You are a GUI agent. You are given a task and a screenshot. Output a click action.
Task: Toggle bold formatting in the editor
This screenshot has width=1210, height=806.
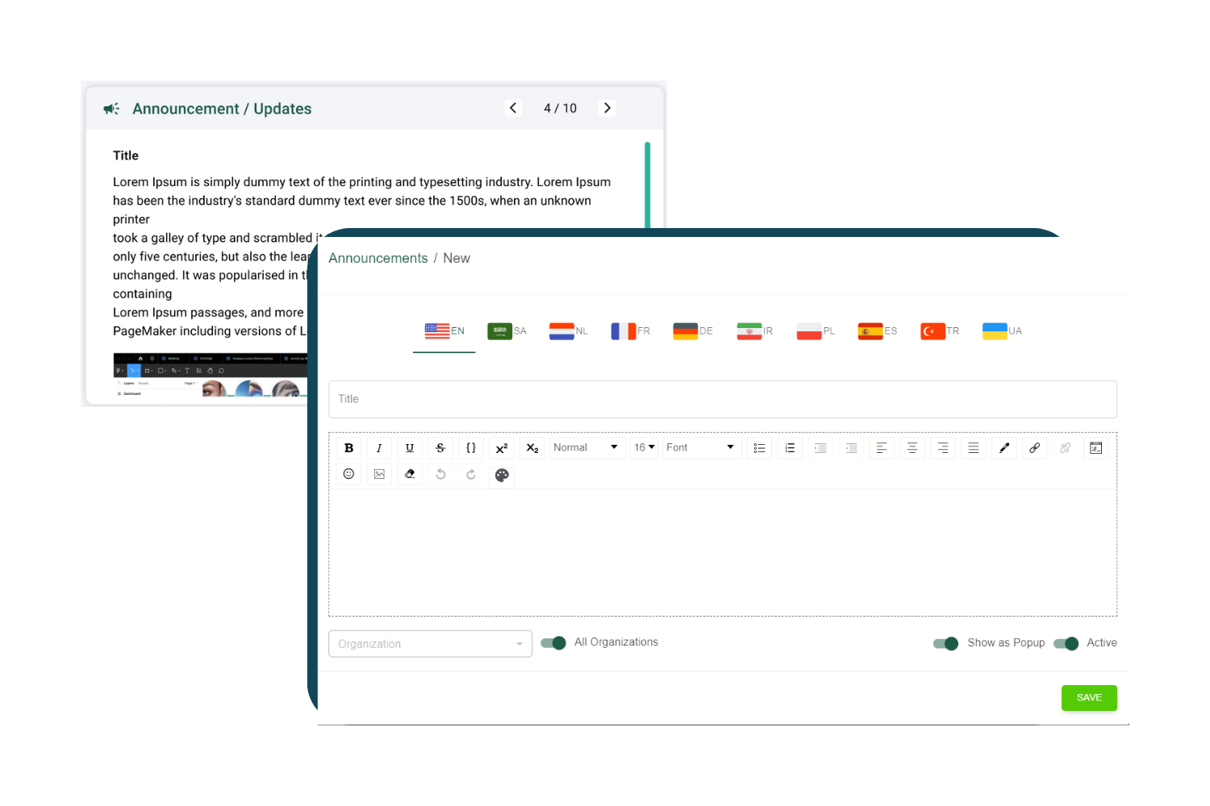348,448
